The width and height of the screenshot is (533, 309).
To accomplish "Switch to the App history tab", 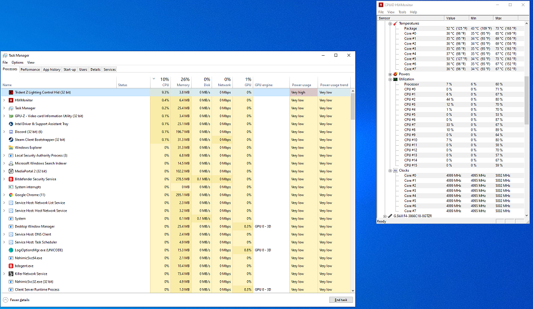I will click(x=52, y=70).
